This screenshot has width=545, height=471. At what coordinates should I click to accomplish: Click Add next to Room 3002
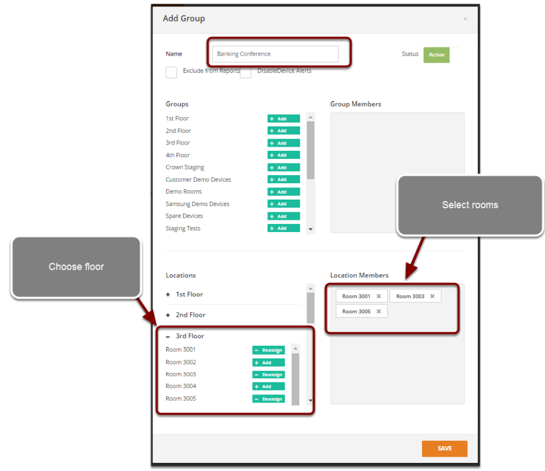268,362
